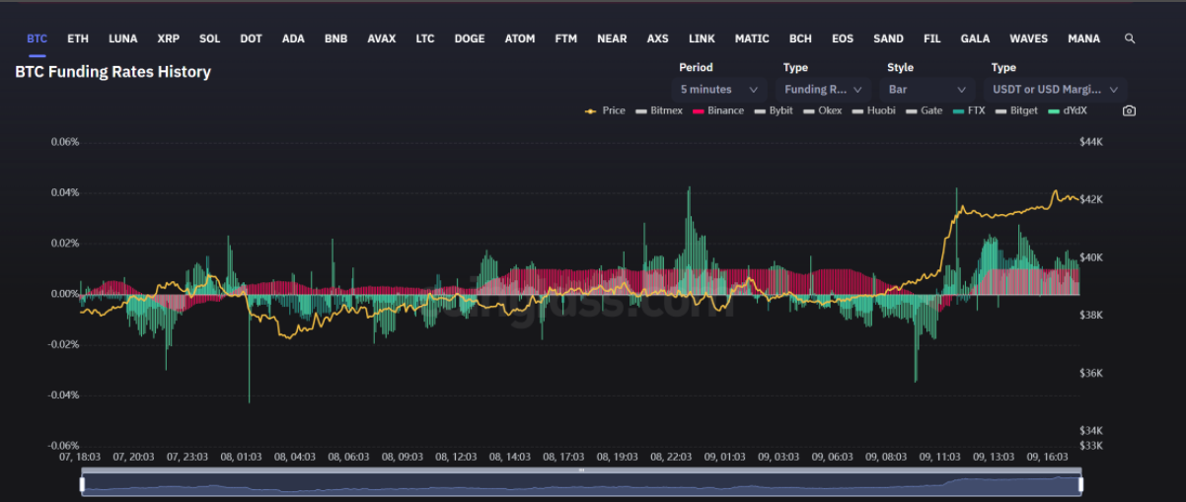This screenshot has height=502, width=1186.
Task: Switch to the MATIC tab
Action: (x=752, y=38)
